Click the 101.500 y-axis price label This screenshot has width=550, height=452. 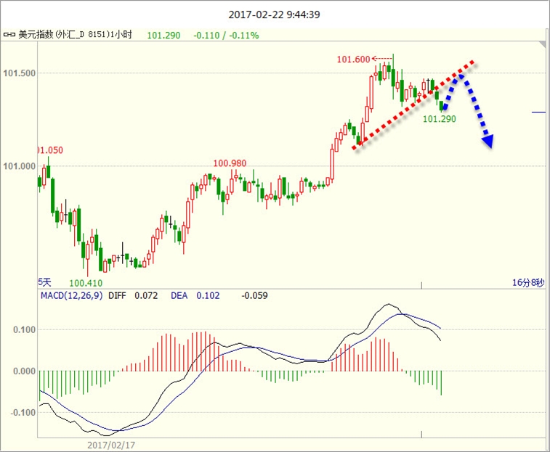(20, 73)
